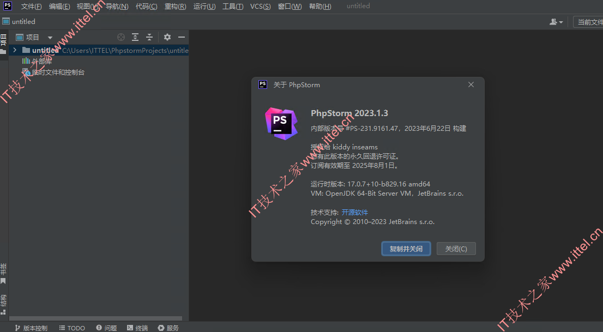Screen dimensions: 603x332
Task: Click the 授权给 kiddy inseams line
Action: [344, 147]
